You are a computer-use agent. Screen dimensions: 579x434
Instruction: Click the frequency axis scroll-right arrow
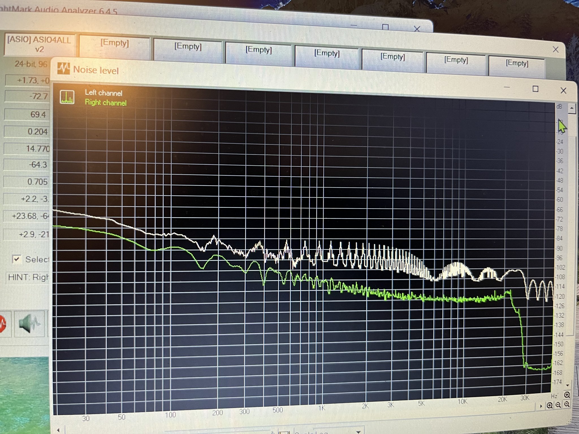click(x=541, y=406)
